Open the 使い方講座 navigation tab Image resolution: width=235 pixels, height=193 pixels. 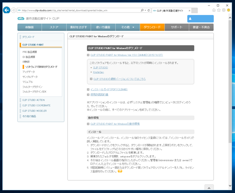click(103, 27)
